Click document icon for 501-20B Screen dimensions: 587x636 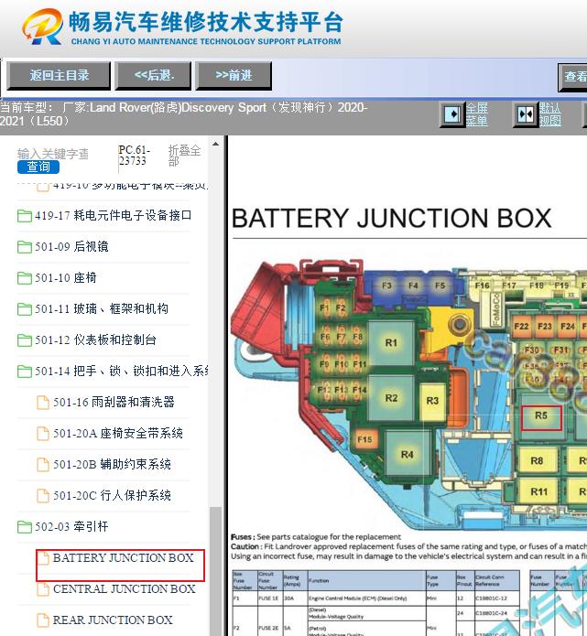(x=43, y=465)
